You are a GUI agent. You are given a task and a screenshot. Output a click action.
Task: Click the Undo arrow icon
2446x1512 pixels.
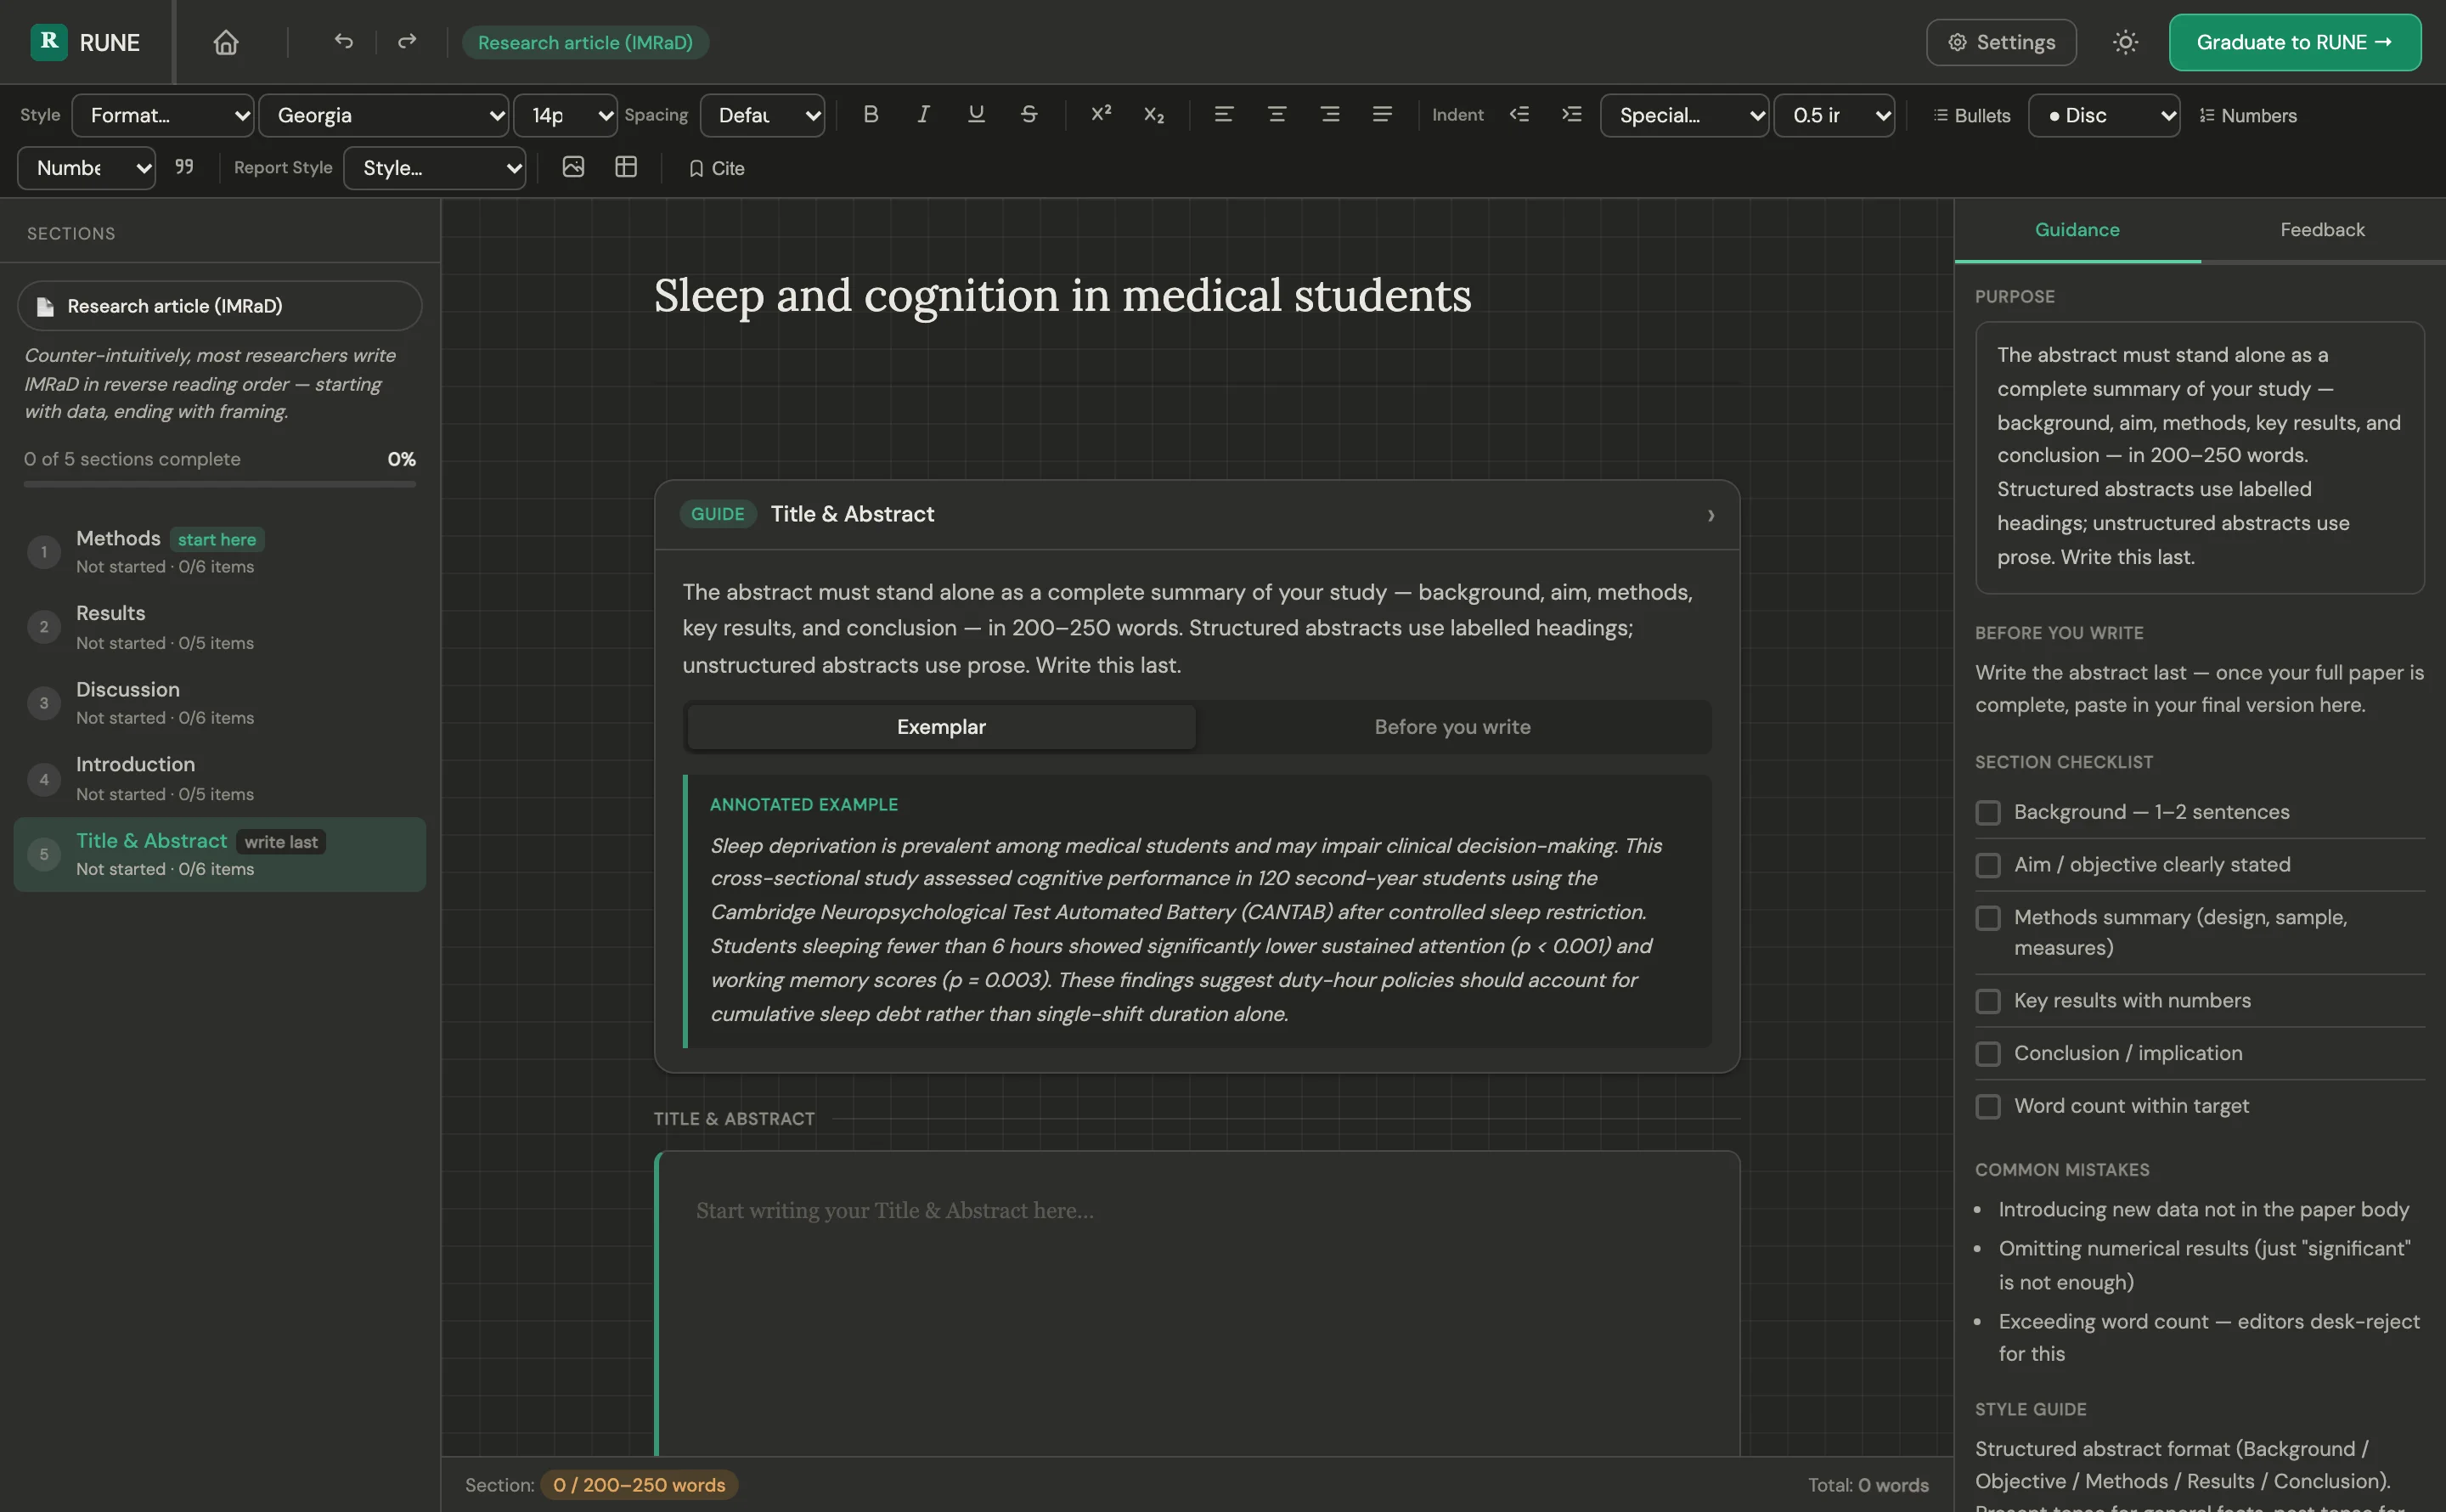point(344,42)
